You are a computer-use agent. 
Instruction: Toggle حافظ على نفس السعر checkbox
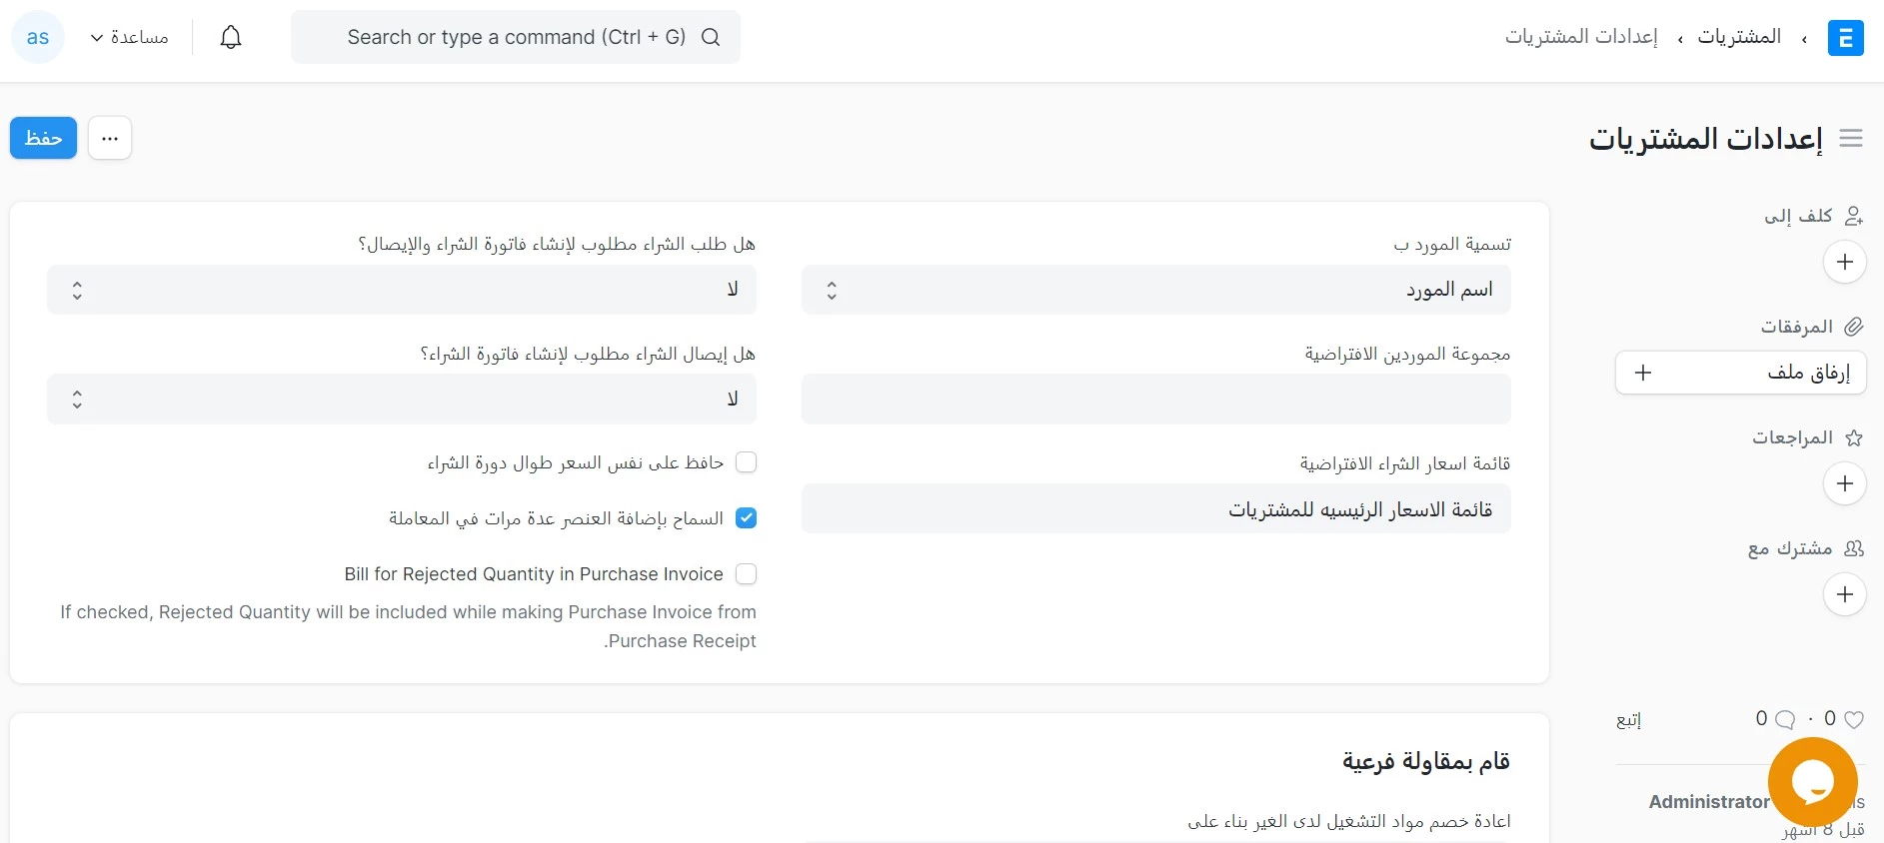tap(746, 462)
